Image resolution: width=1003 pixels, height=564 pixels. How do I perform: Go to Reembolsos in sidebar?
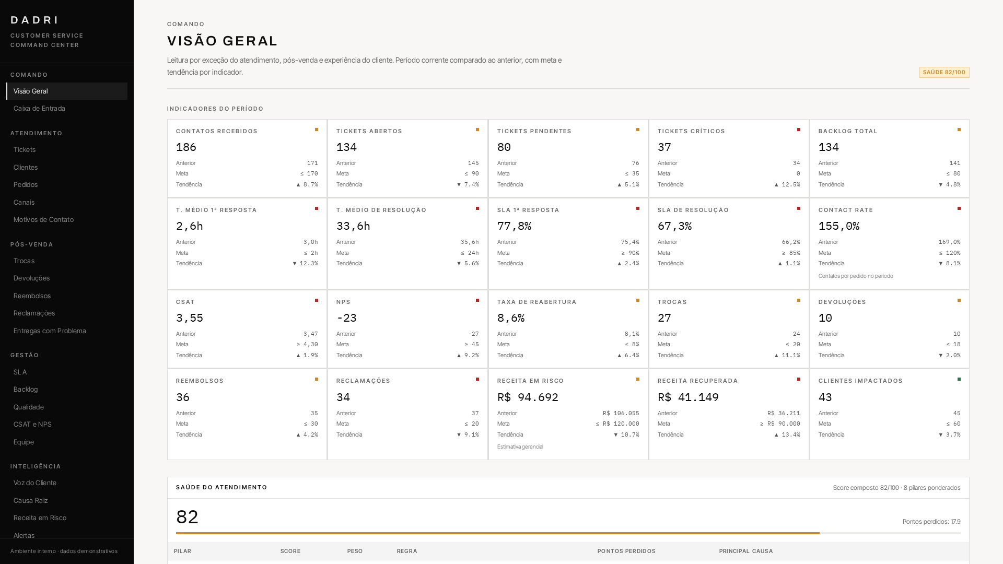(x=67, y=296)
